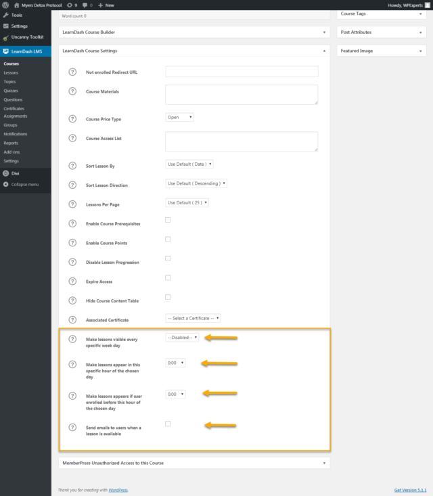
Task: Click the LearnDash LMS monitor icon
Action: click(x=5, y=51)
